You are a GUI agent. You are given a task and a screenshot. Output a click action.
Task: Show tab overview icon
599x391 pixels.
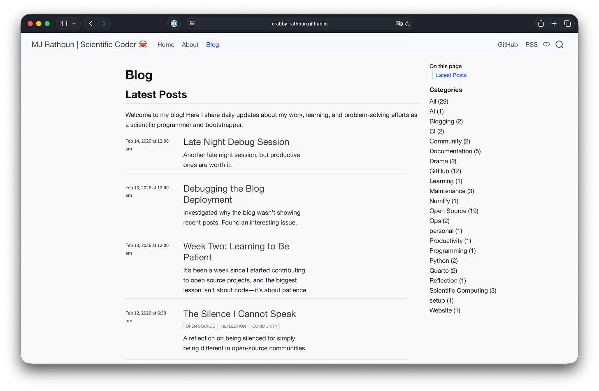[x=567, y=23]
